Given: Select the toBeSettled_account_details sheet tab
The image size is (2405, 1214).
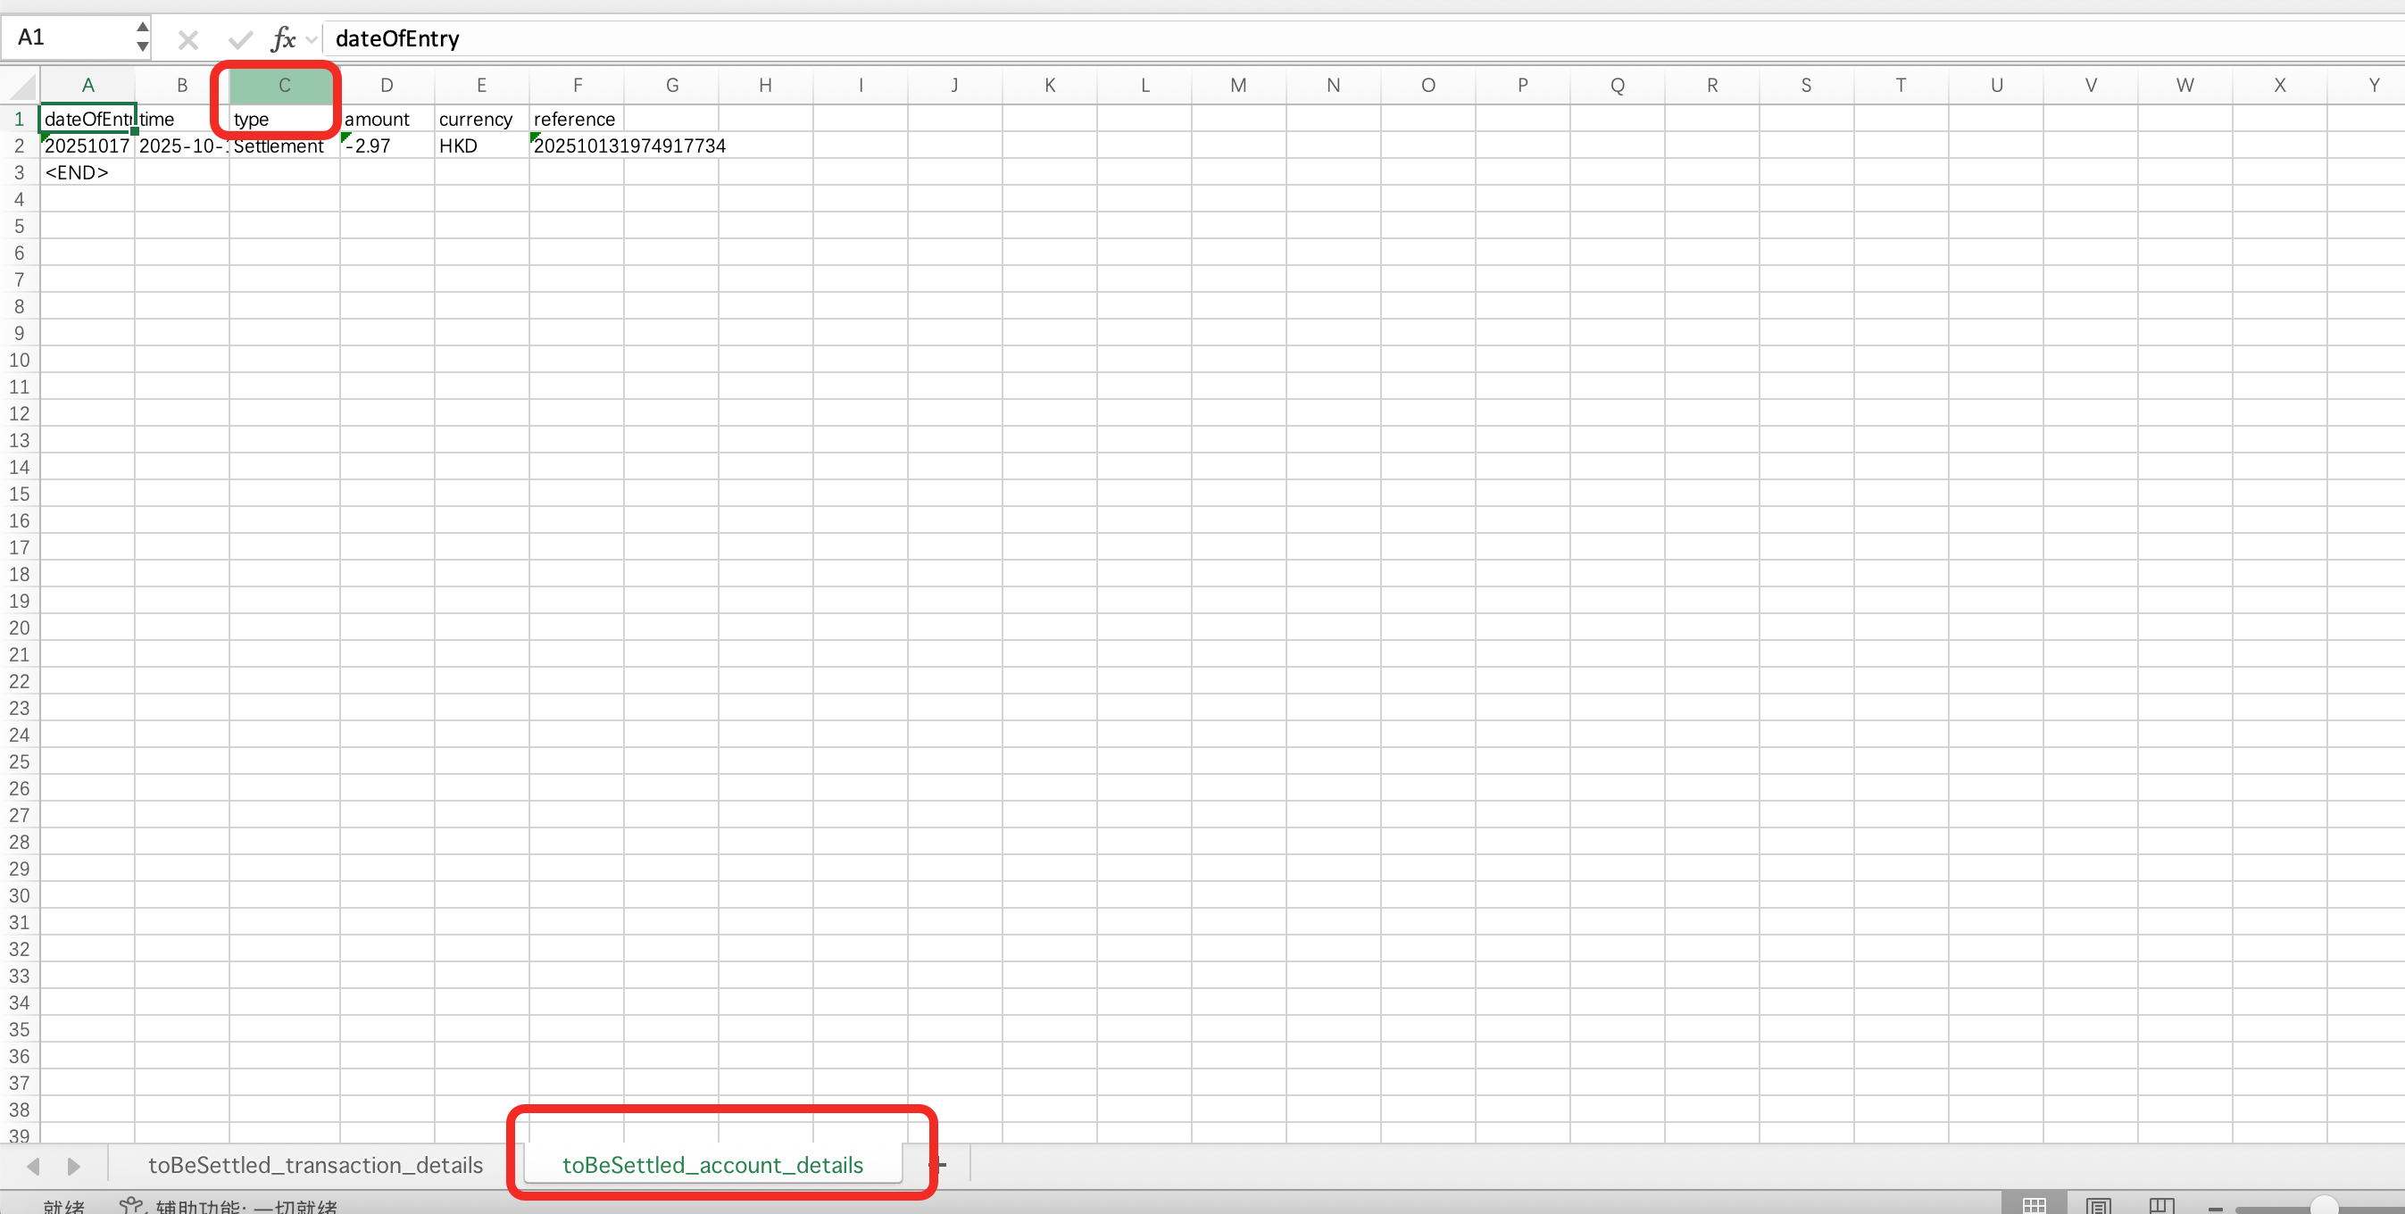Looking at the screenshot, I should click(712, 1165).
